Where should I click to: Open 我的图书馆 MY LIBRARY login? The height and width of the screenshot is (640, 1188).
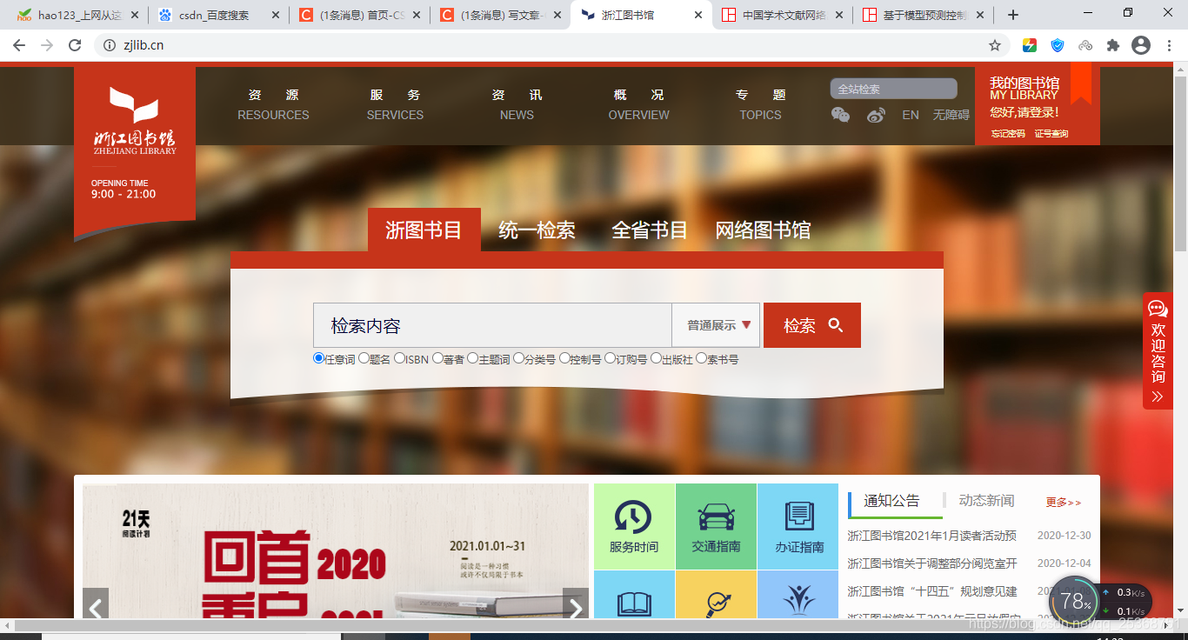(x=1024, y=88)
